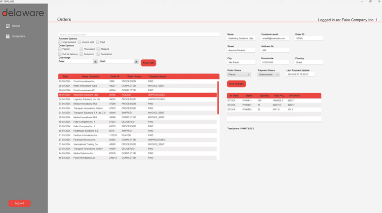Sort by the Order Status column header

[134, 76]
